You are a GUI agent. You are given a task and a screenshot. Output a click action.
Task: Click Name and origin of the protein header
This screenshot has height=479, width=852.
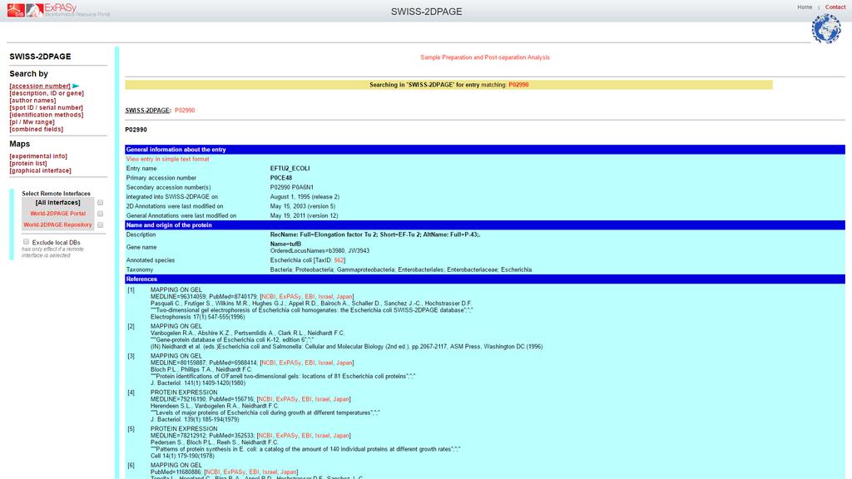(x=485, y=225)
